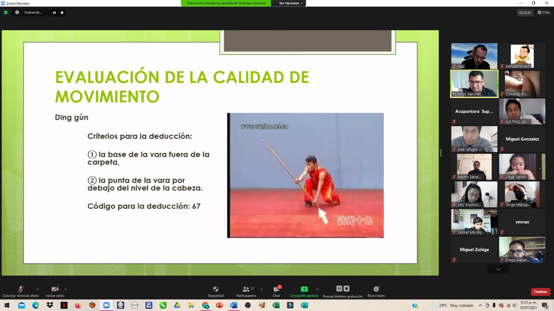Screen dimensions: 554x311
Task: Stop recording via the top-left stop icon
Action: pyautogui.click(x=62, y=13)
